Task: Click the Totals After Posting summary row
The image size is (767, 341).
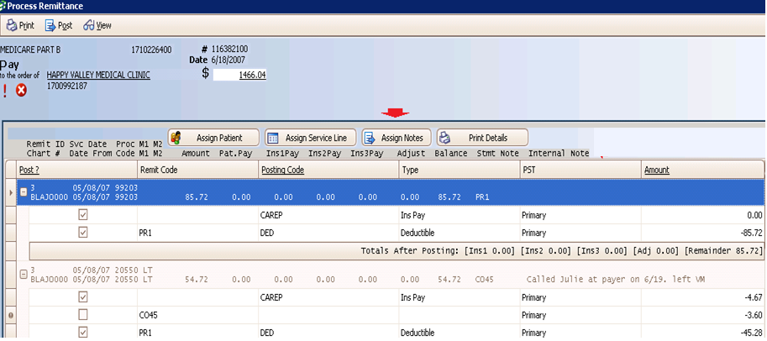Action: point(397,250)
